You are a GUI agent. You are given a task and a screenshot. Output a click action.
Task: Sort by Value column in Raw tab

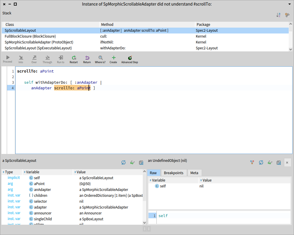pyautogui.click(x=245, y=180)
